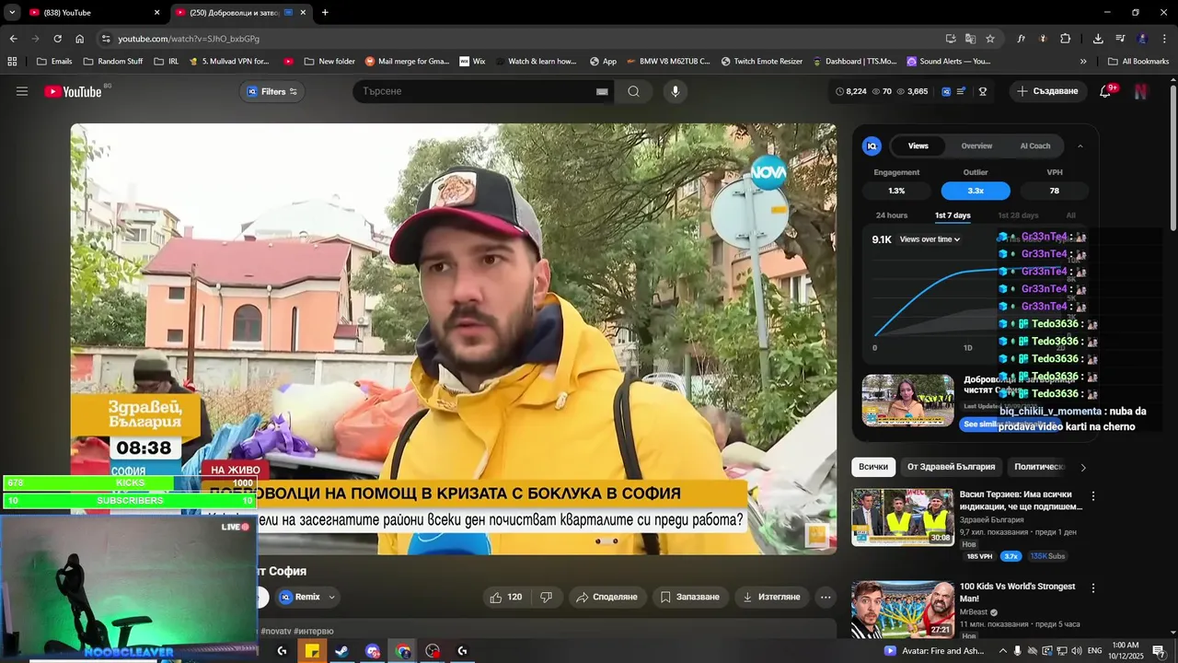Open the Chrome three-dot menu

point(1165,39)
